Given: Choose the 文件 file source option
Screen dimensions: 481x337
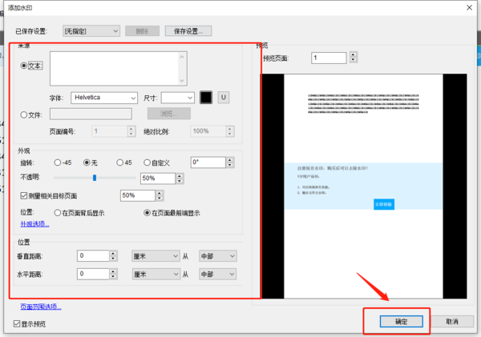Looking at the screenshot, I should point(23,114).
